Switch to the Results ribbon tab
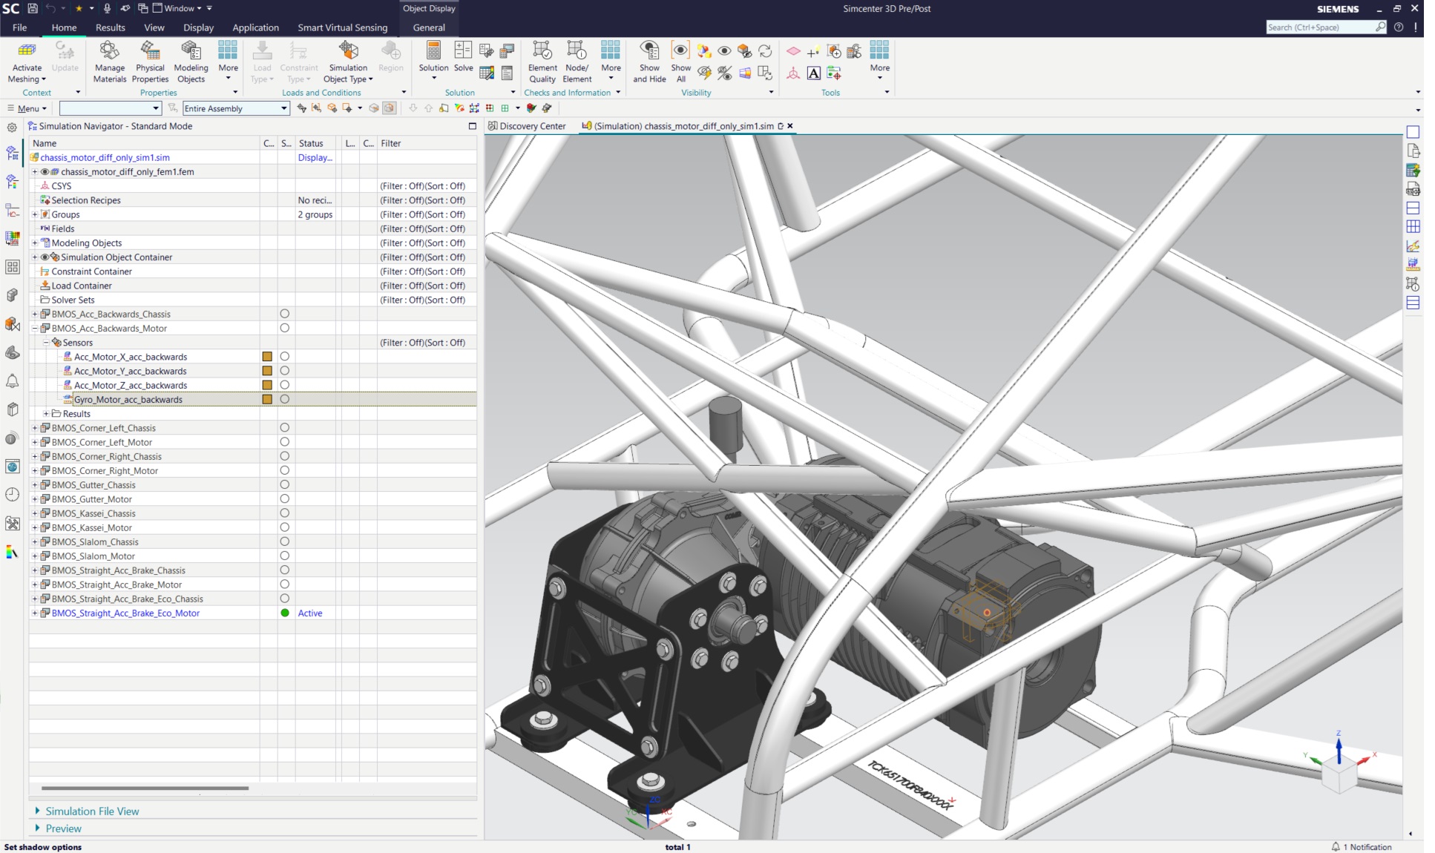Screen dimensions: 1435x853 click(110, 27)
